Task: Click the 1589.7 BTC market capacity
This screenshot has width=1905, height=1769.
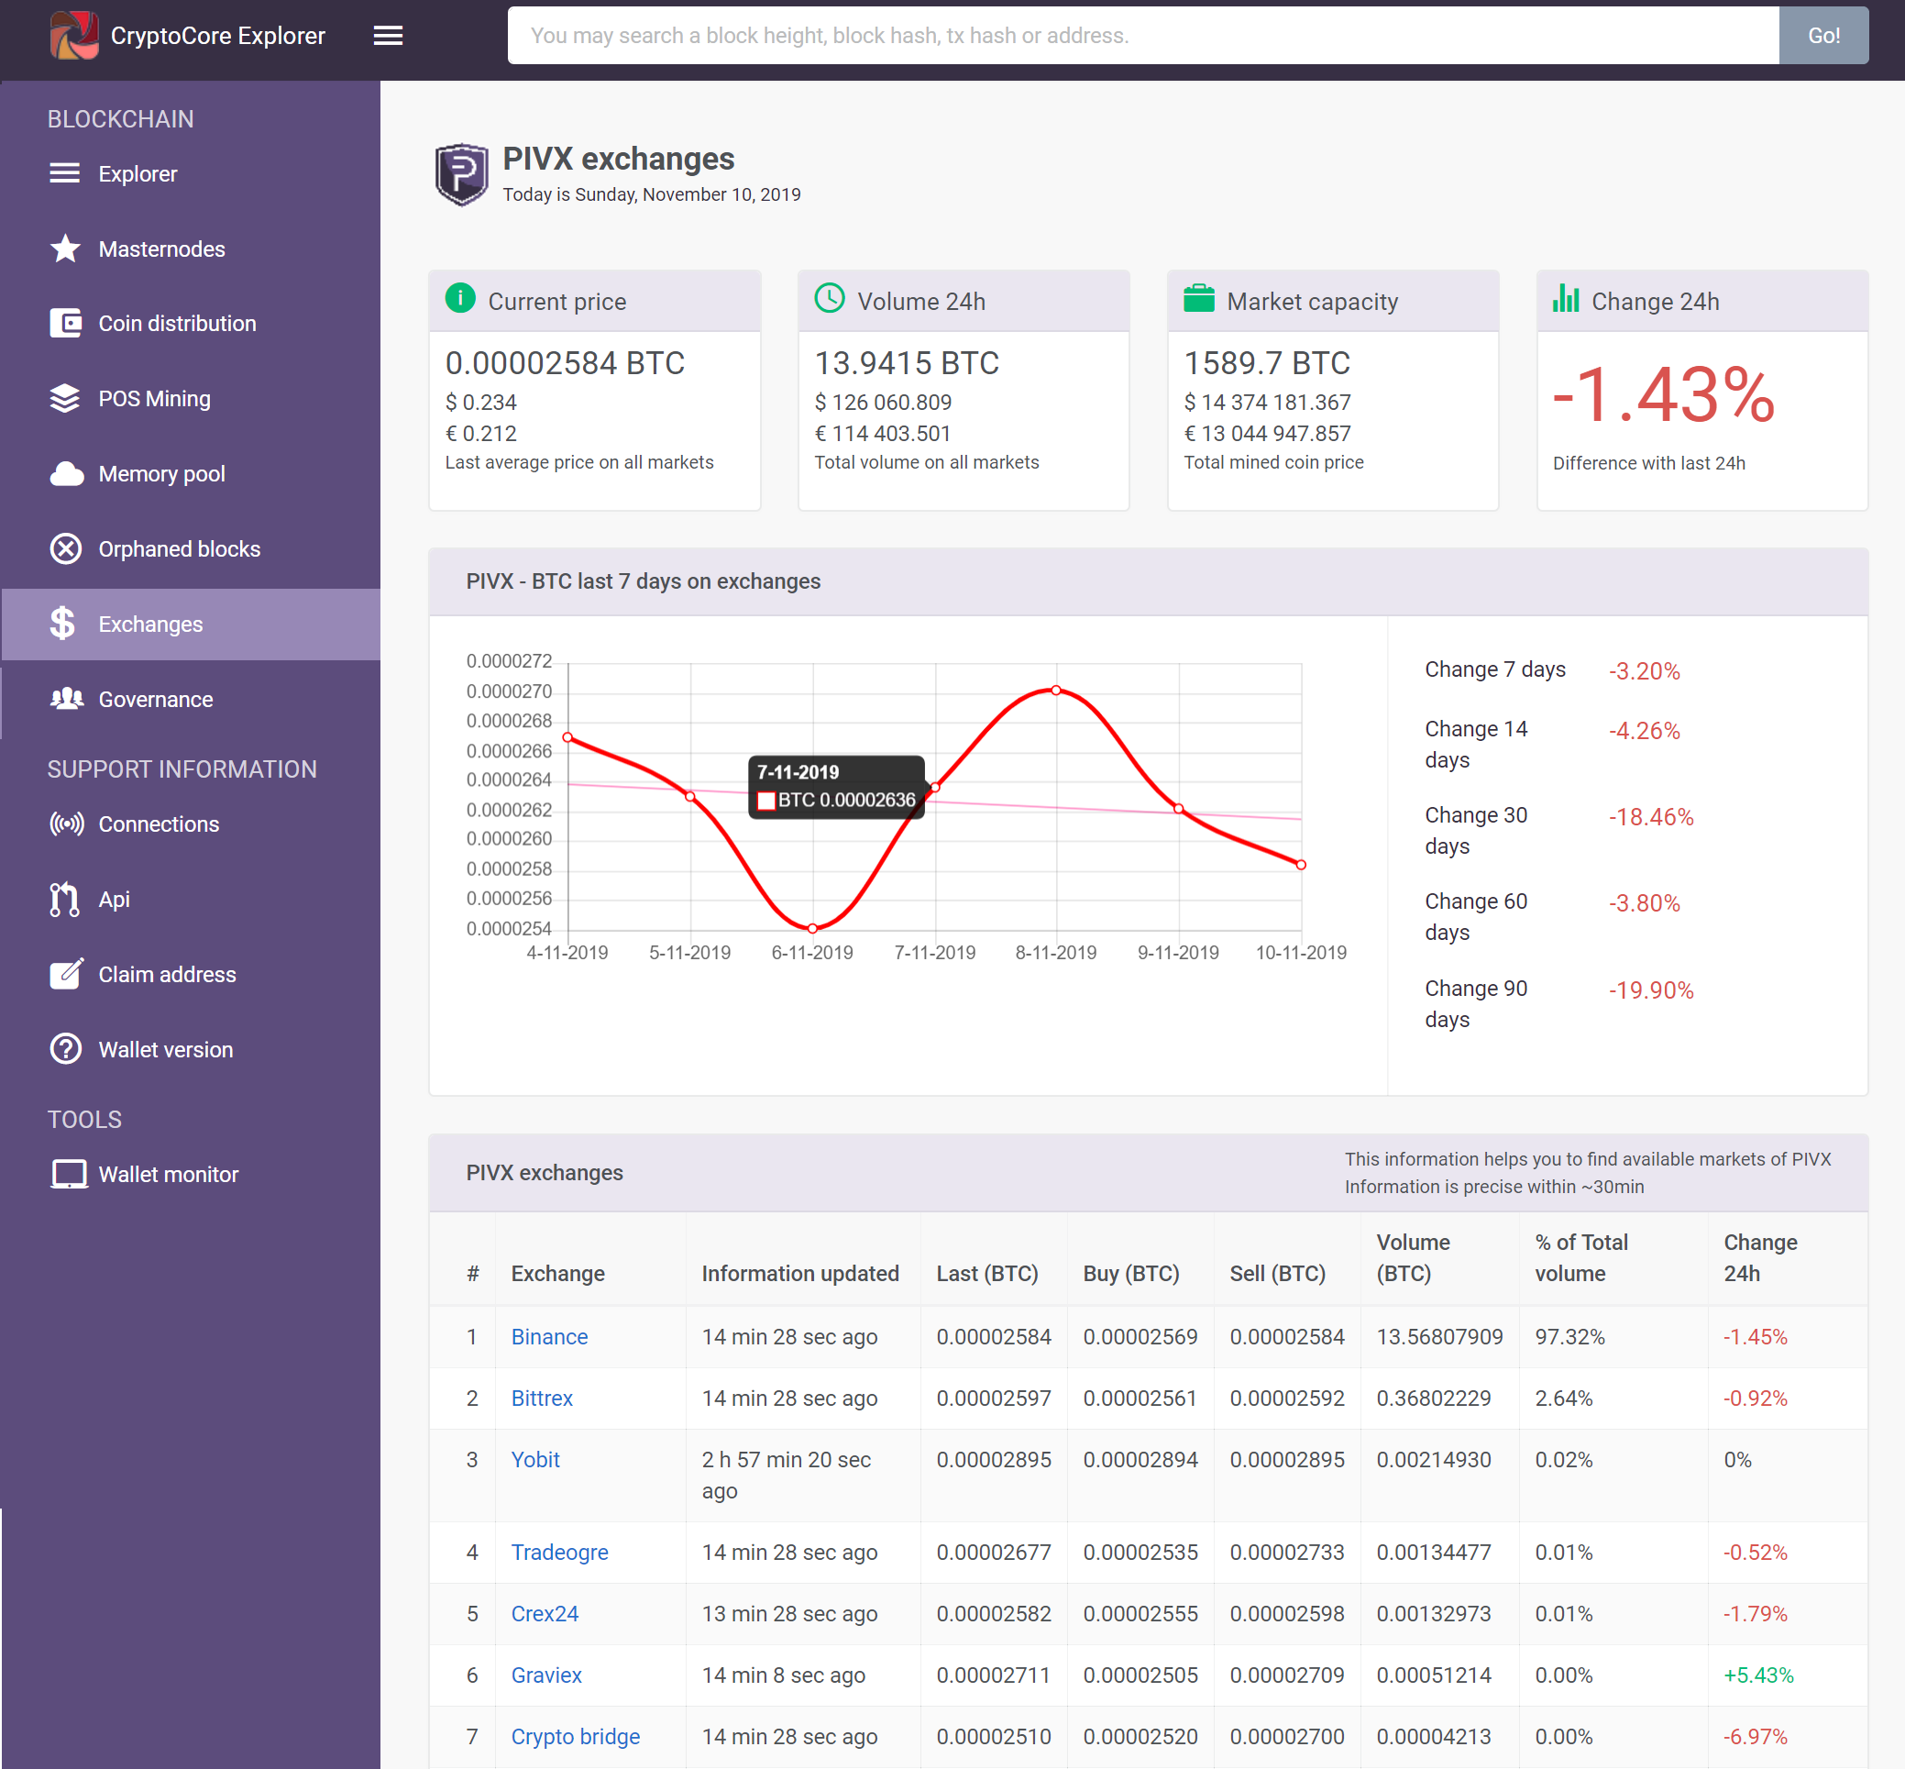Action: 1267,363
